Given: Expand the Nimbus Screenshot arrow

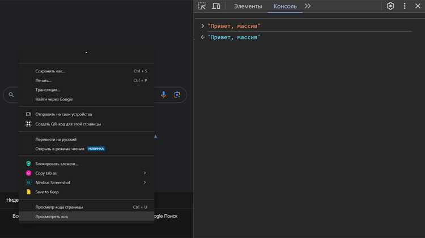Looking at the screenshot, I should tap(144, 182).
